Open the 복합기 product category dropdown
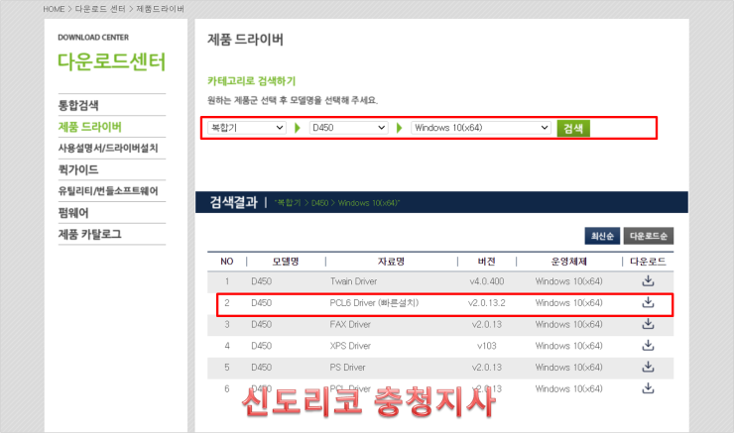The image size is (734, 433). (x=247, y=128)
